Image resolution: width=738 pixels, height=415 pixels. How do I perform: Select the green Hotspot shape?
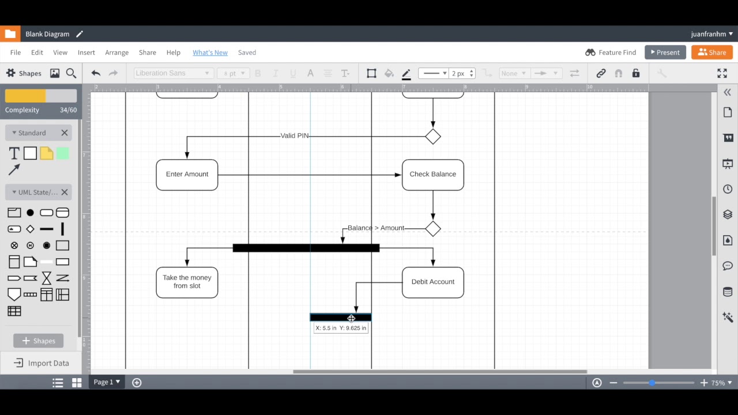click(x=62, y=153)
